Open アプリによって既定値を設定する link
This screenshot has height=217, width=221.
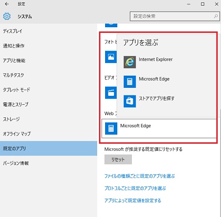tap(133, 201)
